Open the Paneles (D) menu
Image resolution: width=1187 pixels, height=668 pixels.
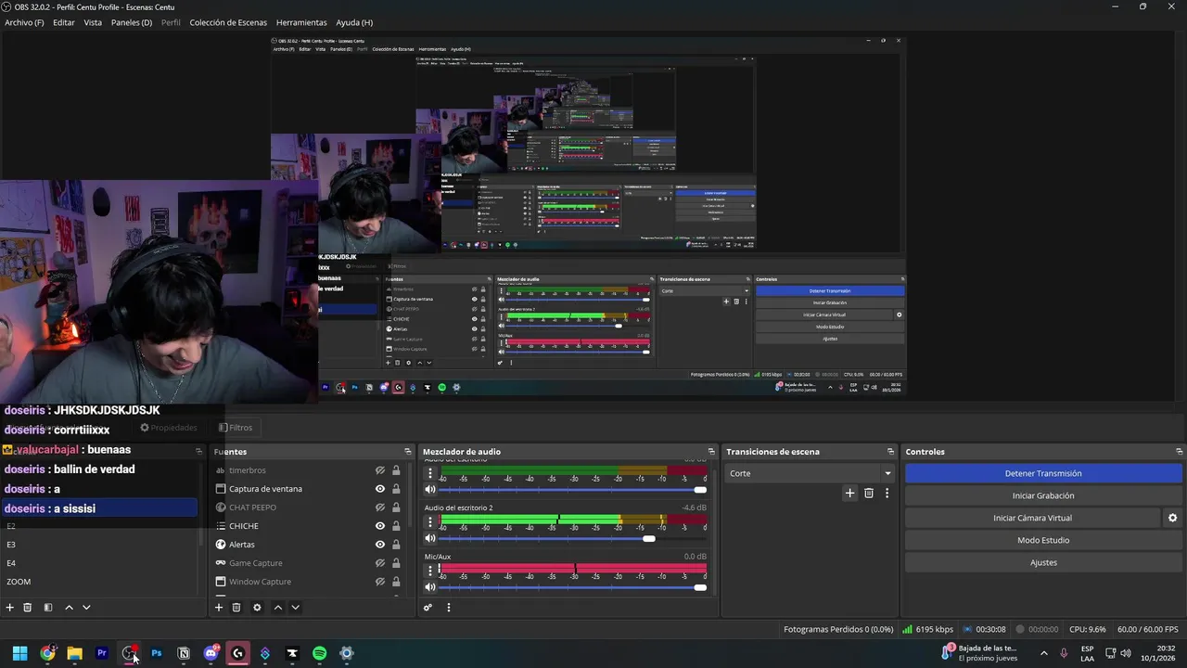132,22
